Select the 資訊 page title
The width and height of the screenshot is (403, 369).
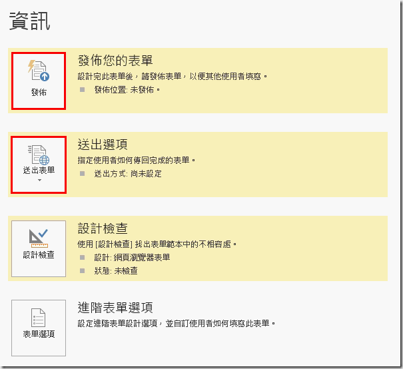click(x=30, y=21)
